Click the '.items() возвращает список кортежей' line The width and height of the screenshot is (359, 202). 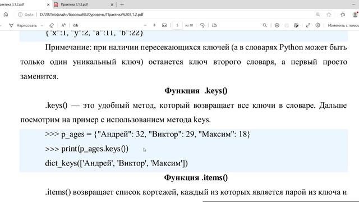196,192
